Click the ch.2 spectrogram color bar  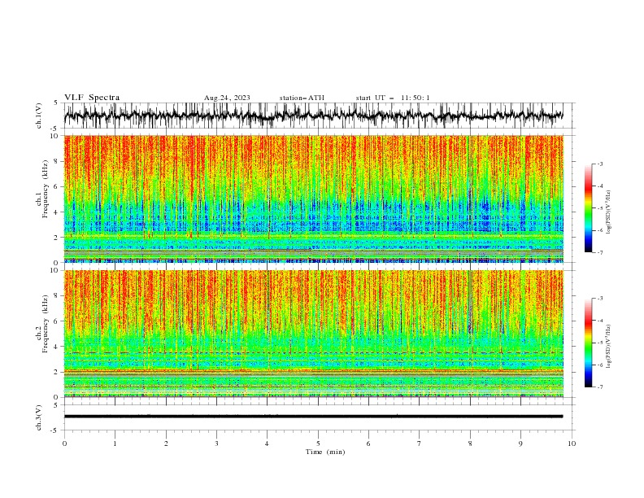tap(588, 343)
